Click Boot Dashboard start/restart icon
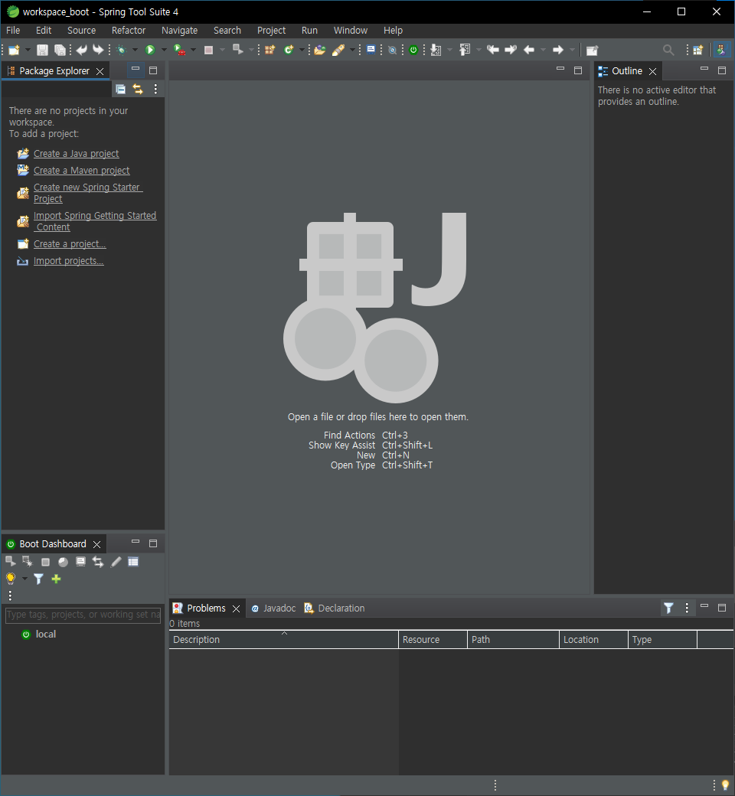The image size is (735, 796). coord(10,562)
